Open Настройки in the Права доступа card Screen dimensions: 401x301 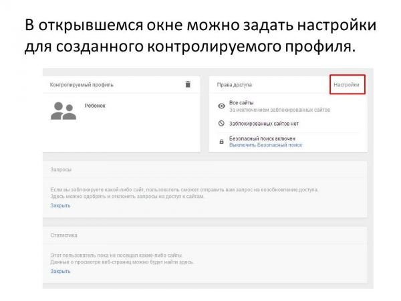coord(347,85)
